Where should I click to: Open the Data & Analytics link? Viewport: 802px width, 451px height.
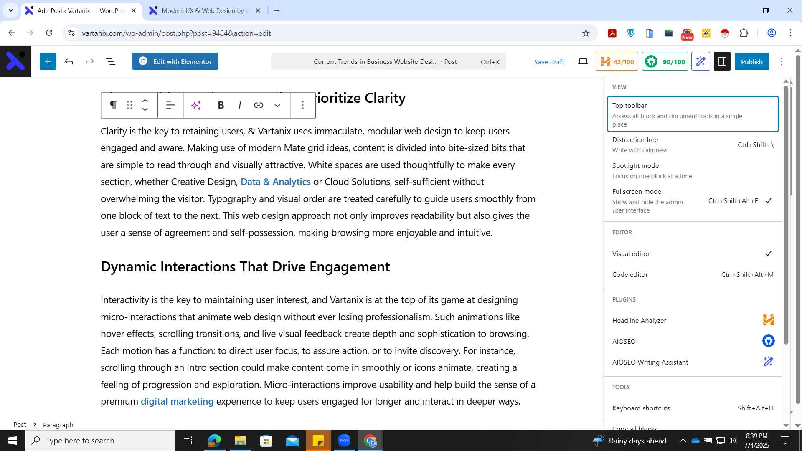tap(275, 182)
